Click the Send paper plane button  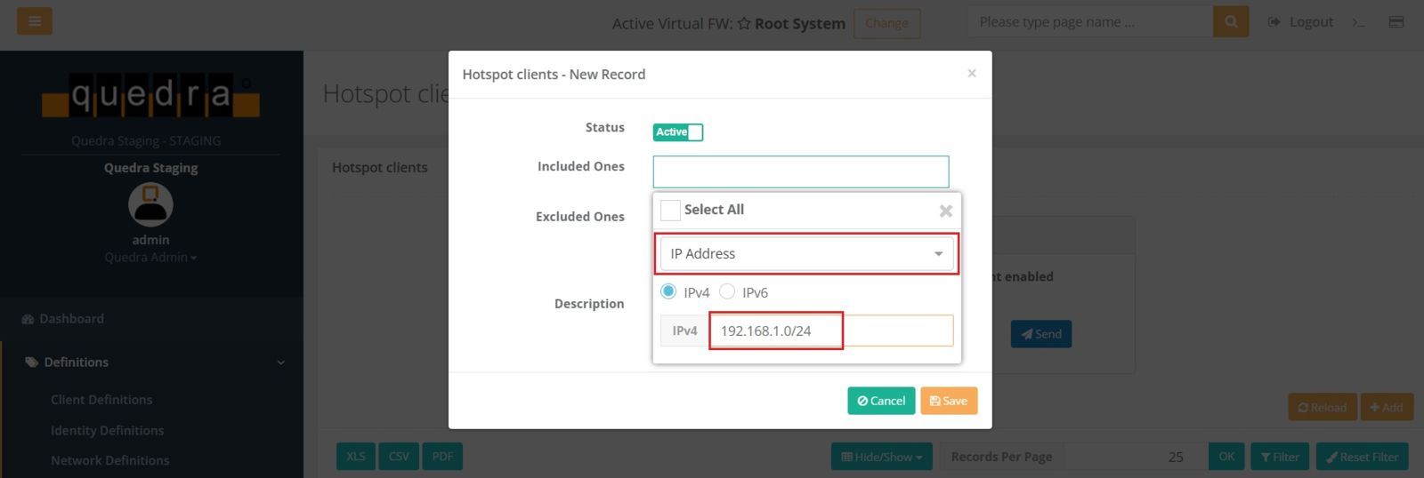[x=1040, y=334]
